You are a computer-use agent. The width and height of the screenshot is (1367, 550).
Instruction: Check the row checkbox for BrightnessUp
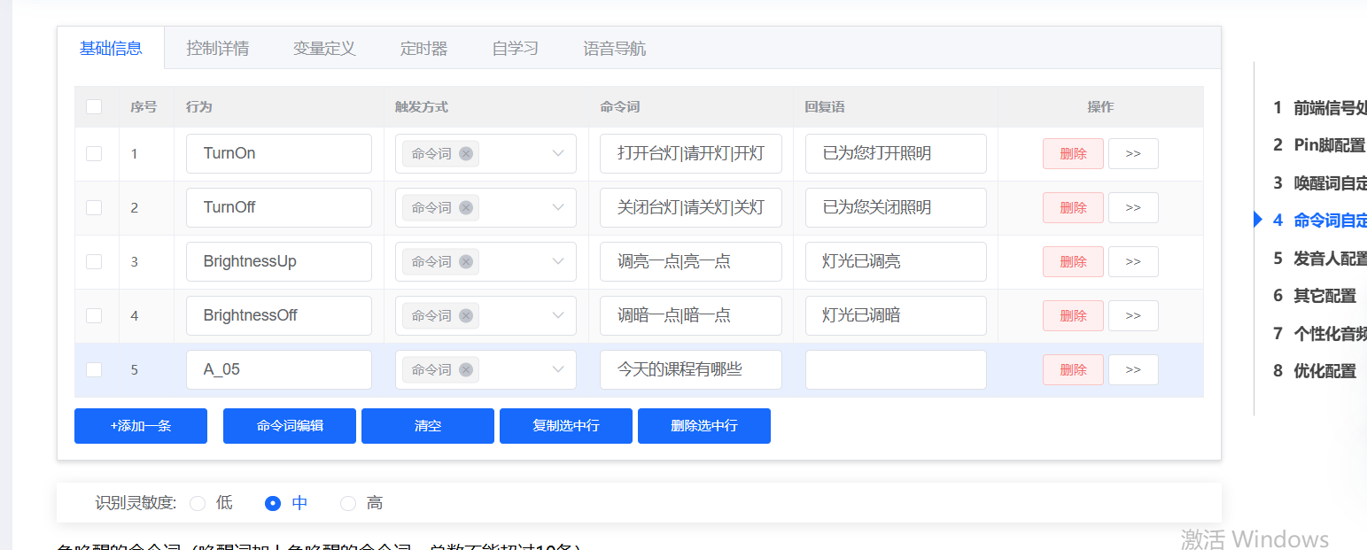tap(94, 261)
